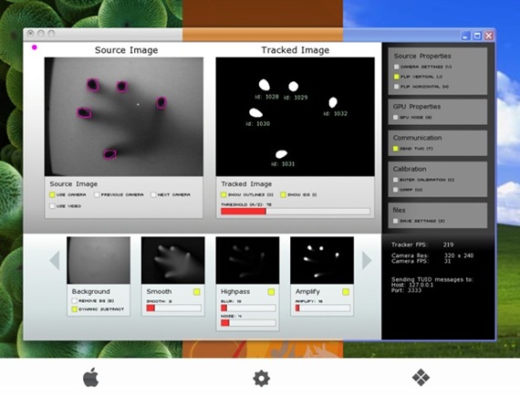Toggle the Smooth filter yellow square

pos(197,292)
